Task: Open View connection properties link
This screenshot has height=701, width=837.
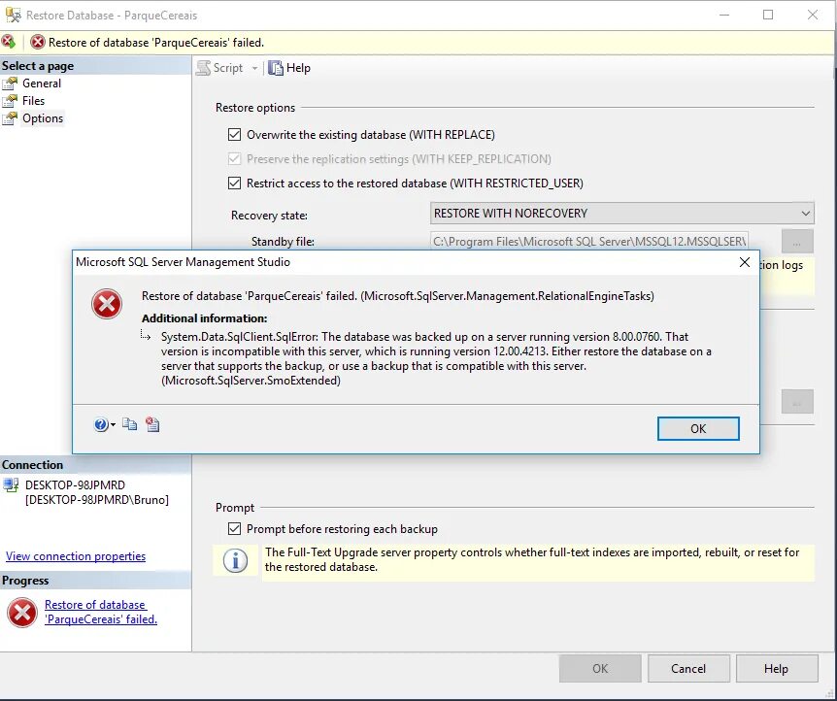Action: click(76, 556)
